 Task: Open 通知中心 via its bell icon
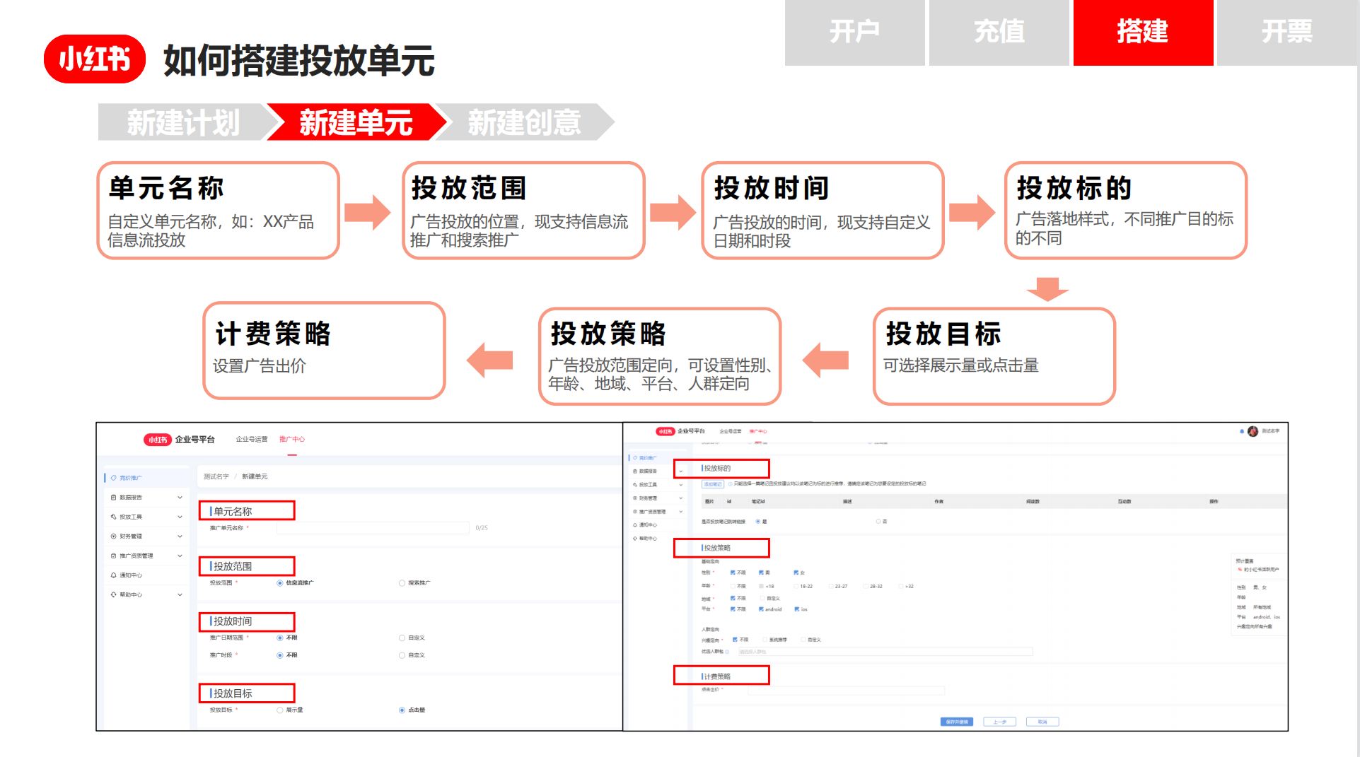[115, 575]
